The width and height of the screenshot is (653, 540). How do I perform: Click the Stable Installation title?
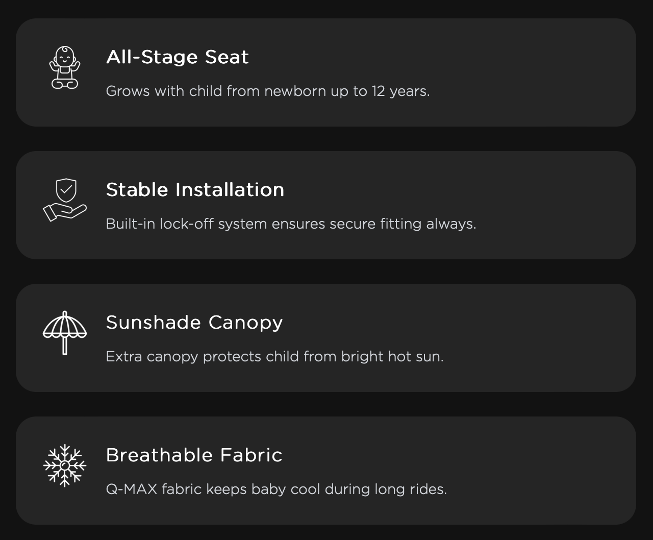coord(195,190)
